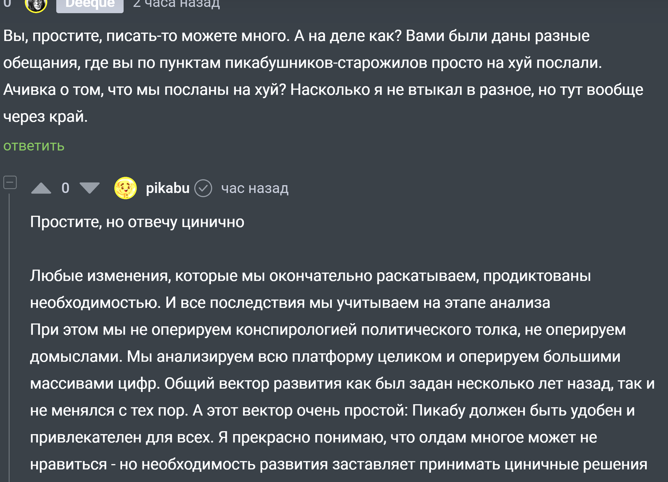Click the 'ответить' reply link
The width and height of the screenshot is (668, 482).
[x=34, y=146]
